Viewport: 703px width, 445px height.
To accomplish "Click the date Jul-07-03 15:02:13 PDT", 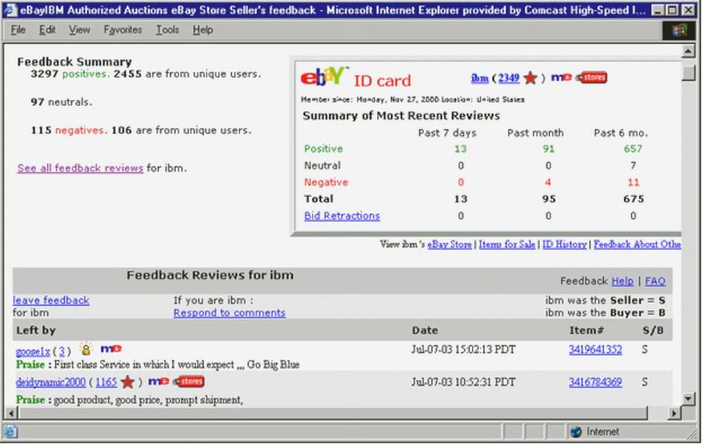I will [x=463, y=349].
